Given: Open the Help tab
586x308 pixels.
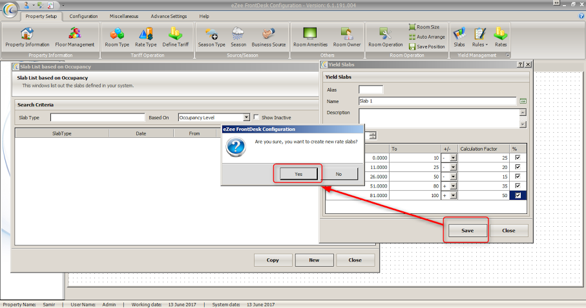Looking at the screenshot, I should pyautogui.click(x=204, y=16).
